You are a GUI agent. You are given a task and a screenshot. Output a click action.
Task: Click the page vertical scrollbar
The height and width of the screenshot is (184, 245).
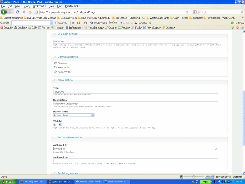tap(244, 118)
